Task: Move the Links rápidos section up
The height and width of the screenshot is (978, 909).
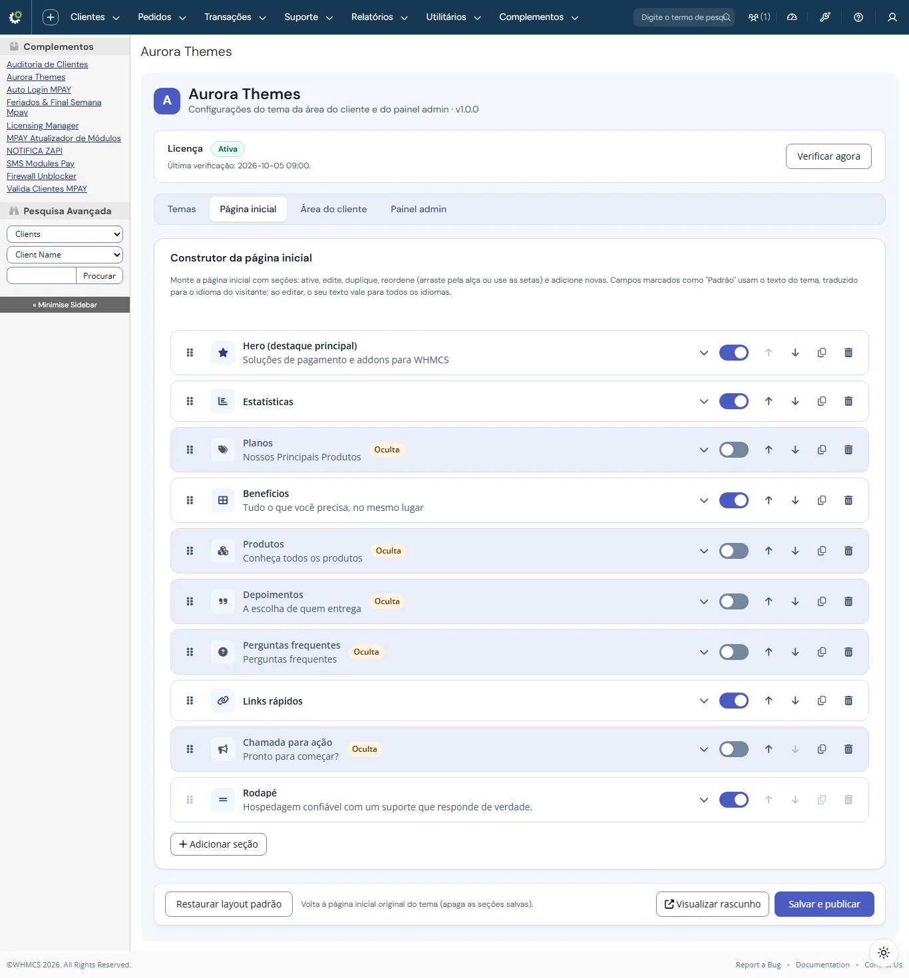Action: [769, 701]
